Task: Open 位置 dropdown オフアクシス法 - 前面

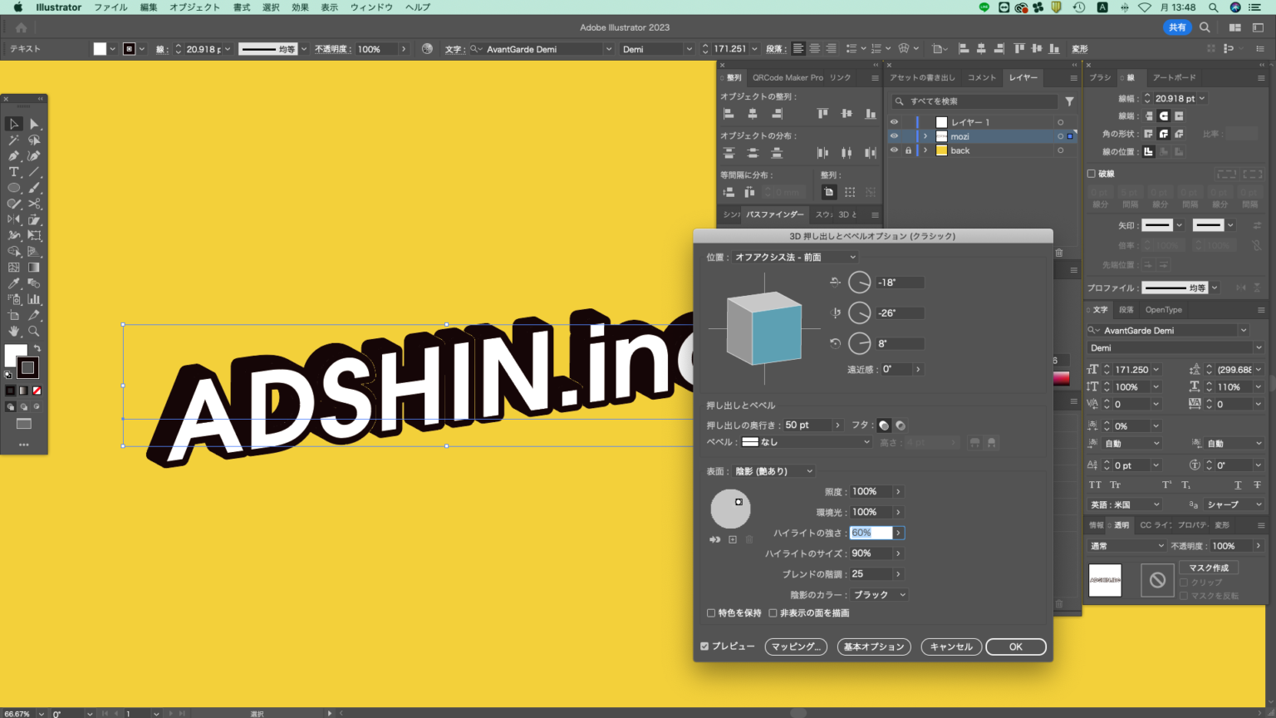Action: 794,258
